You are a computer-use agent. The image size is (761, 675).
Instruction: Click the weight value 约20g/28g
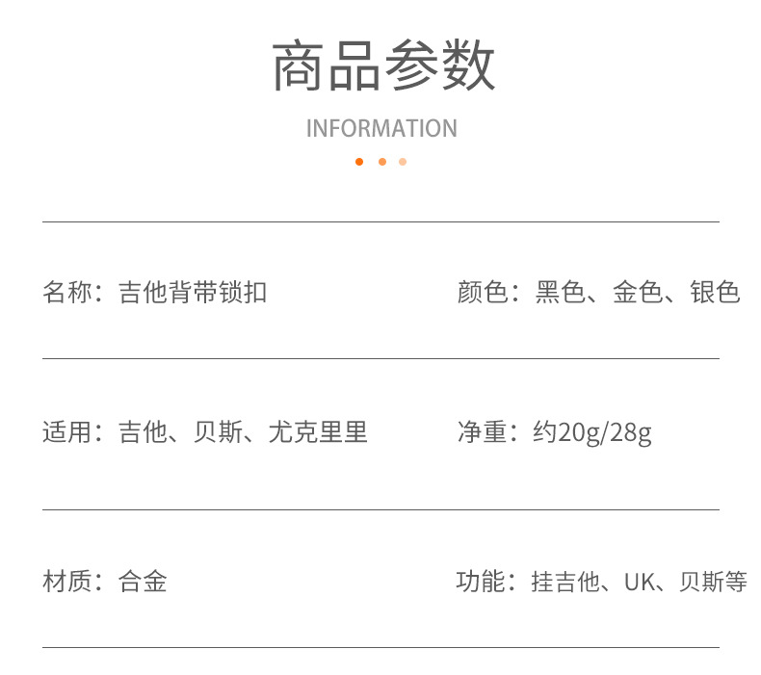[x=592, y=432]
